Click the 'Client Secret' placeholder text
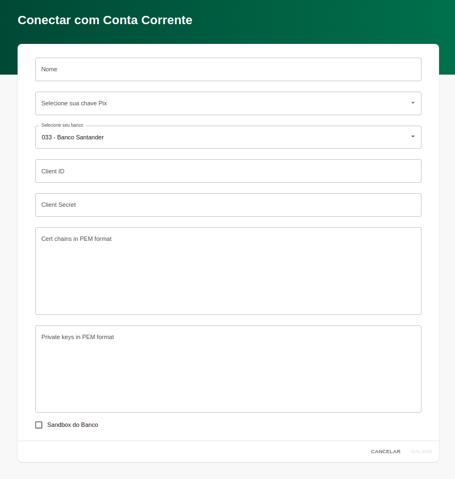The width and height of the screenshot is (455, 479). 59,205
